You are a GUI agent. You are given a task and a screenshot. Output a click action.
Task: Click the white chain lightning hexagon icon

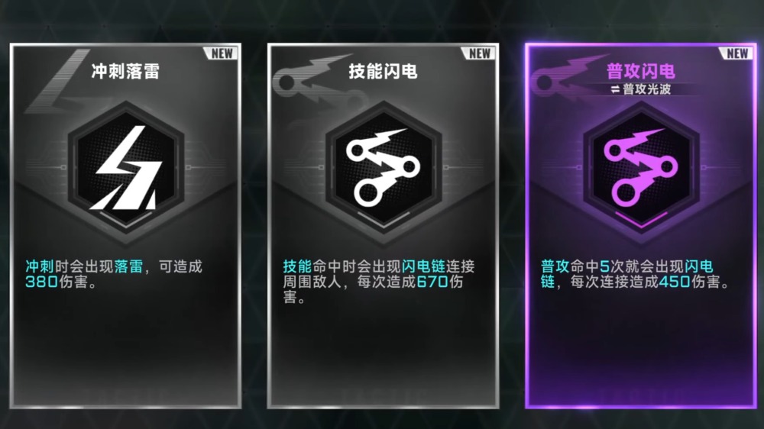click(x=384, y=169)
